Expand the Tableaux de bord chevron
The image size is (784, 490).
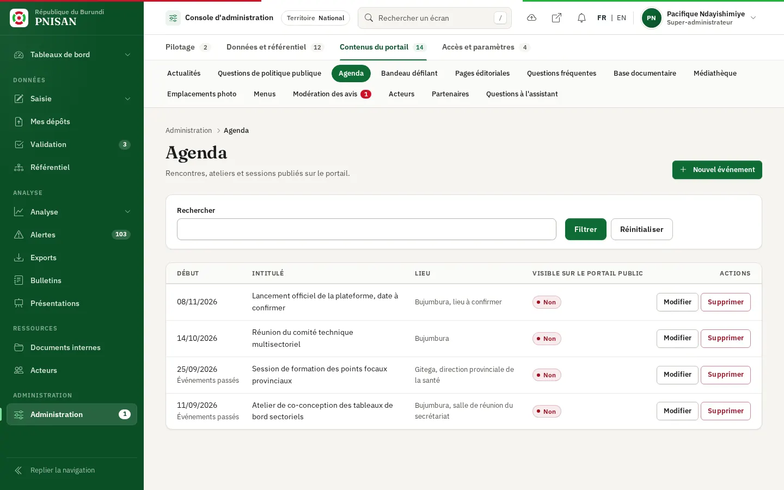pyautogui.click(x=127, y=54)
